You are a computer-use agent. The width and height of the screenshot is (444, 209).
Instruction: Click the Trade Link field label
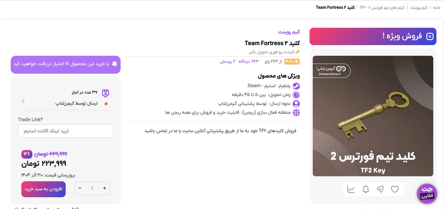[30, 119]
